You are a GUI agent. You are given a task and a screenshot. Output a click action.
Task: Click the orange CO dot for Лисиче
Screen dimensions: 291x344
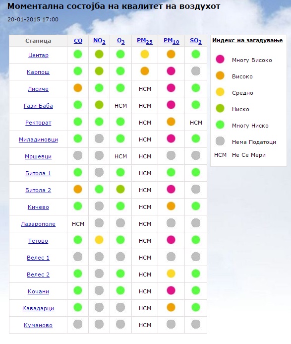[78, 88]
